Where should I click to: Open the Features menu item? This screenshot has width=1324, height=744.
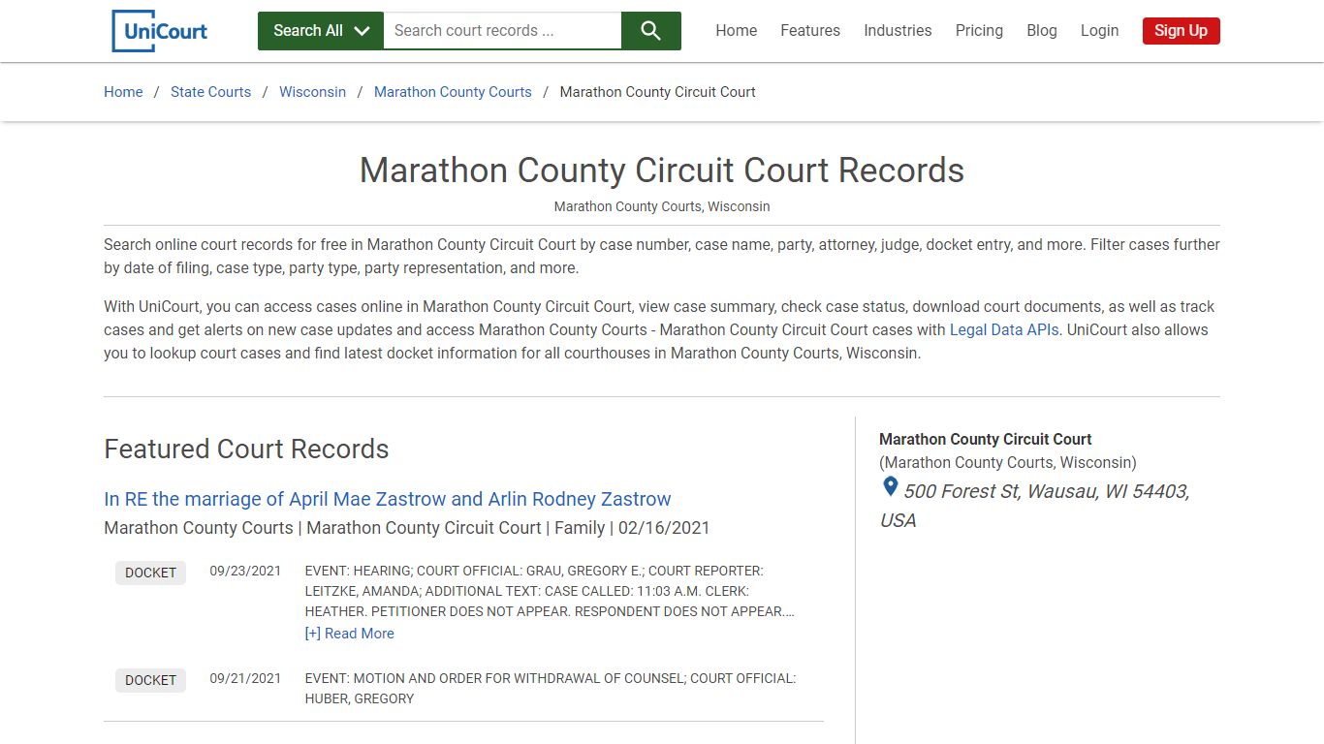[x=810, y=31]
